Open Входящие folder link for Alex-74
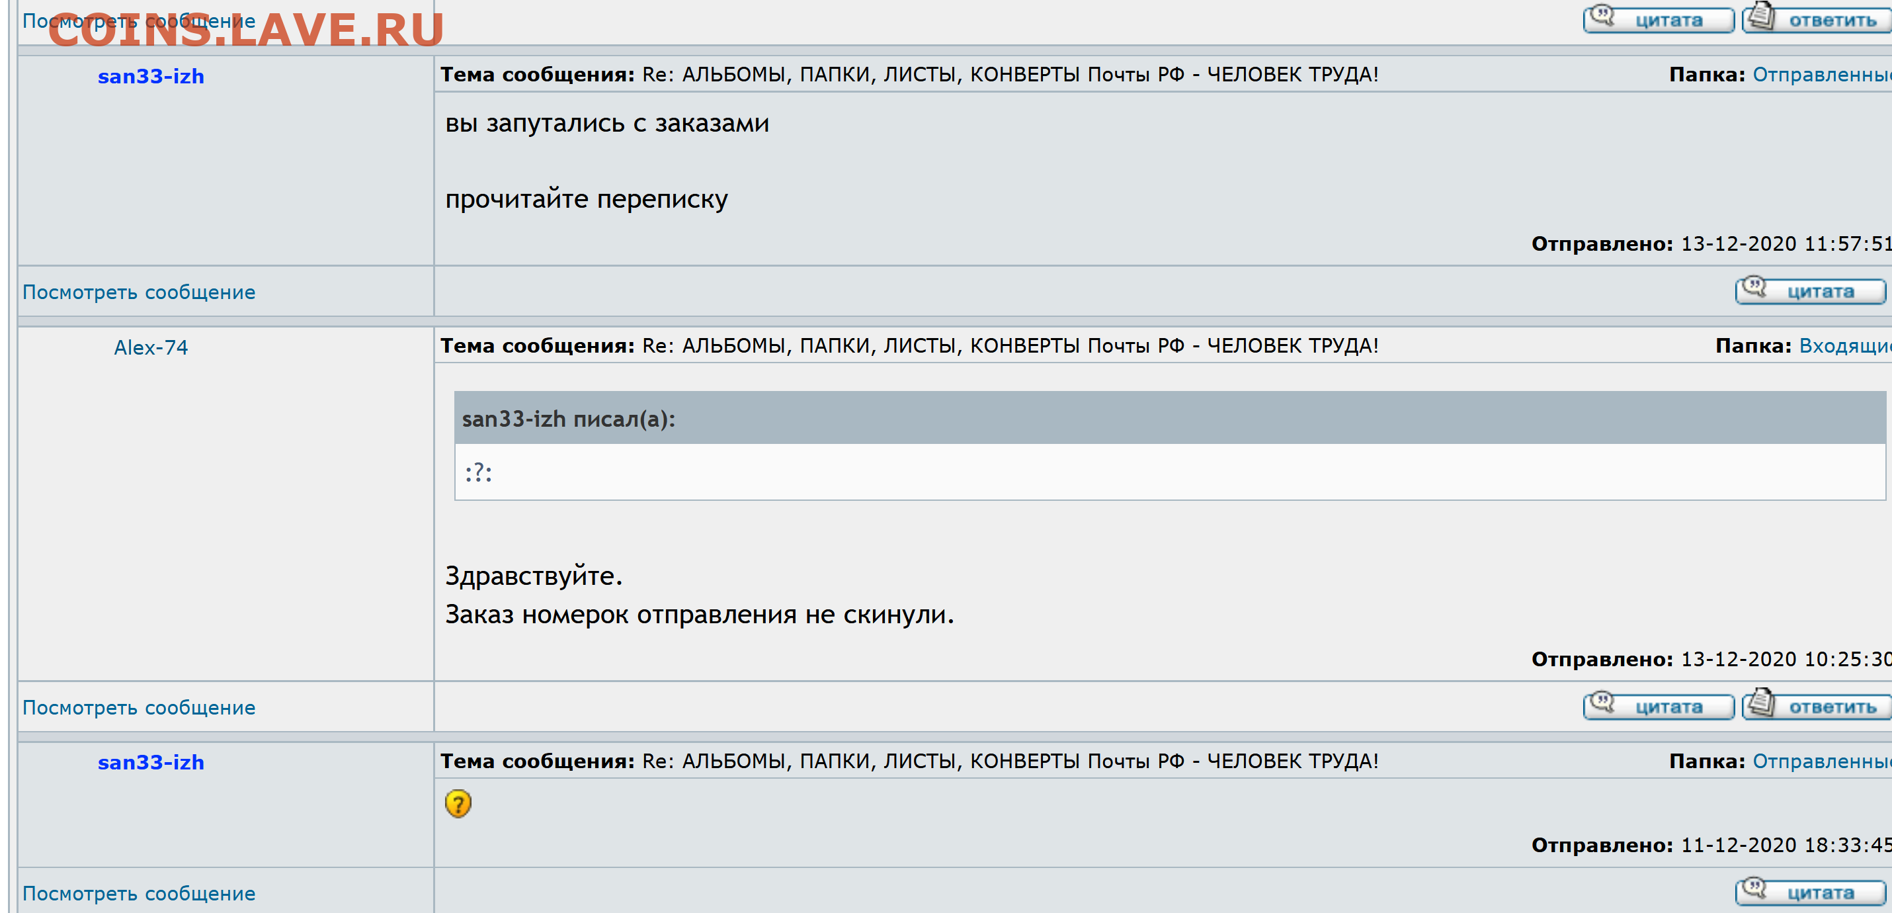This screenshot has height=913, width=1892. [x=1845, y=345]
